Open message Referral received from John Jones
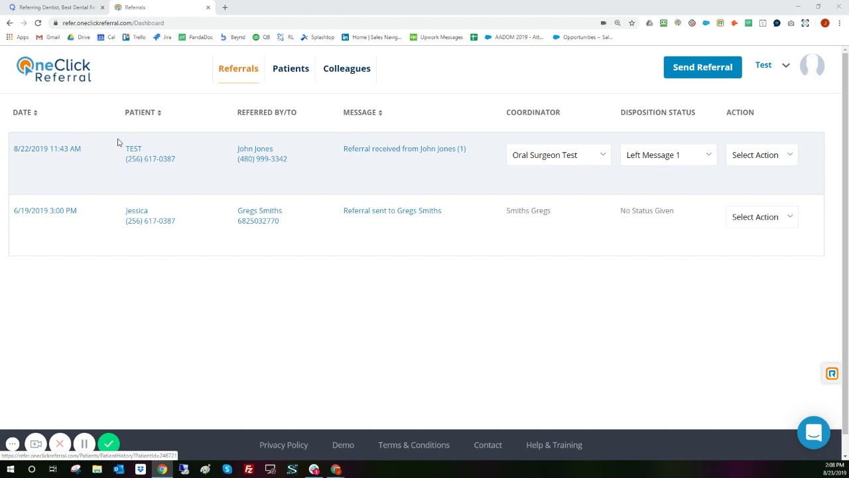The height and width of the screenshot is (478, 849). coord(405,149)
